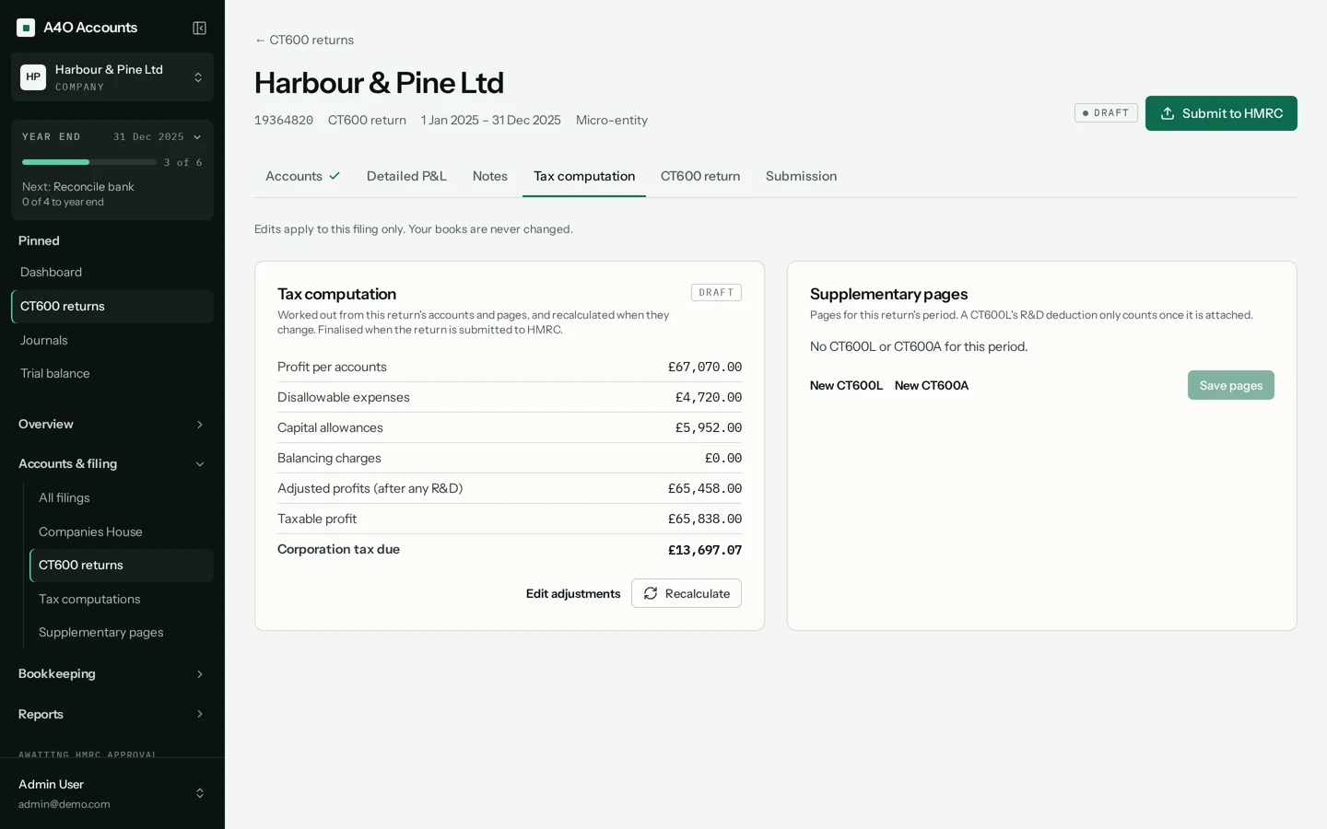Click the year-end progress bar

(x=88, y=162)
